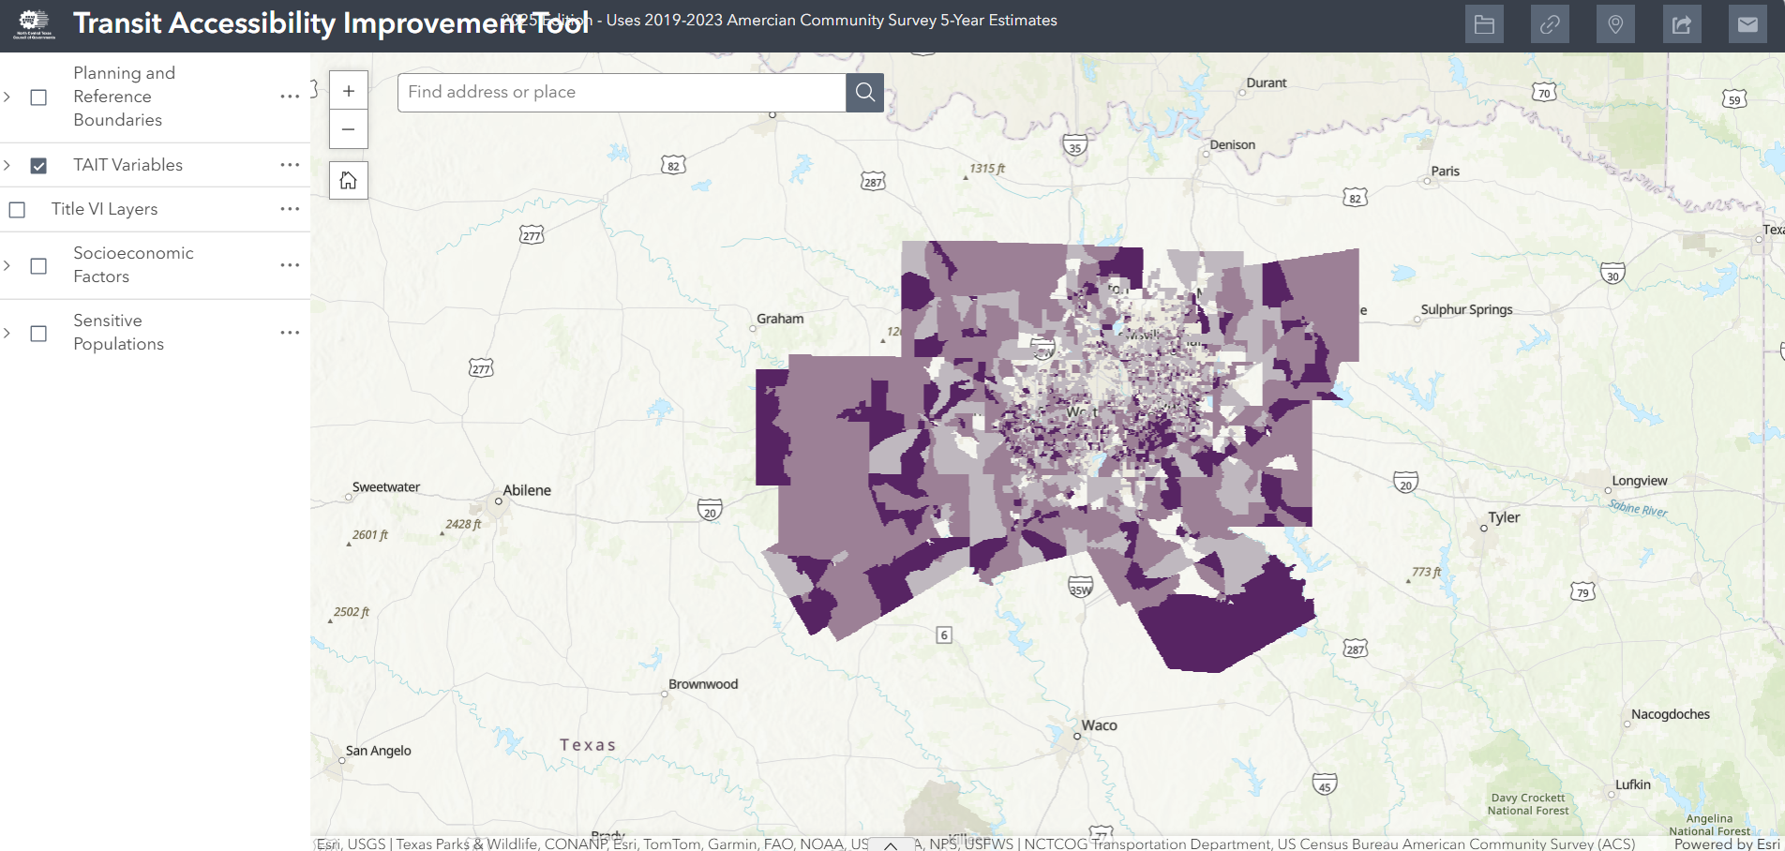This screenshot has width=1785, height=851.
Task: Click the home extent button on the map
Action: [x=348, y=180]
